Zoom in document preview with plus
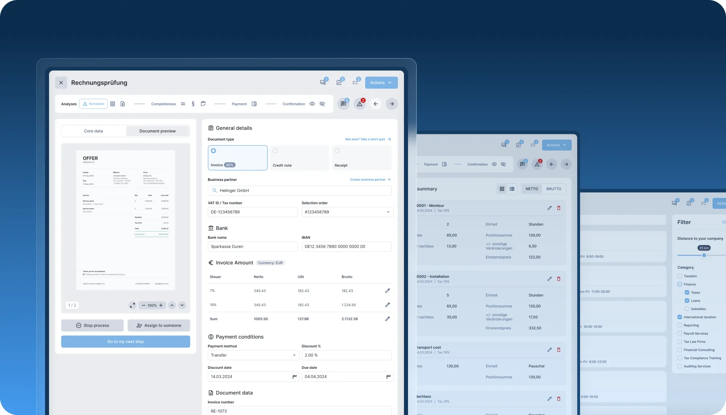 coord(161,305)
